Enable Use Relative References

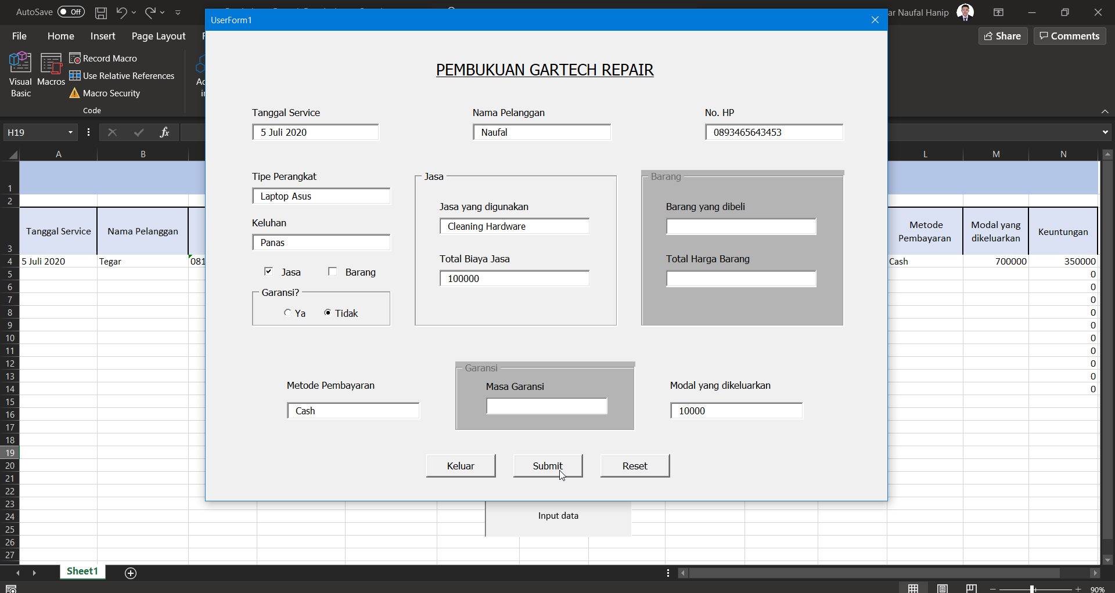(123, 75)
